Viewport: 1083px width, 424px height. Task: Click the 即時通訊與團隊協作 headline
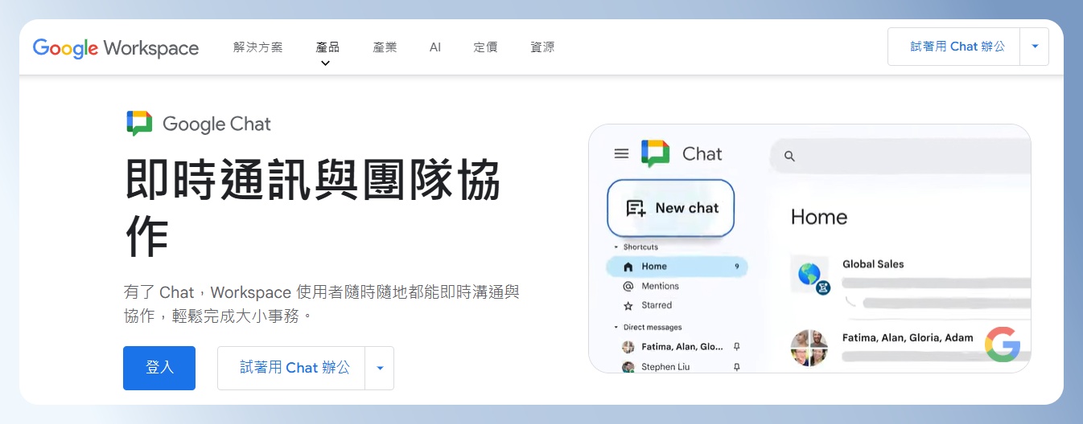point(313,209)
